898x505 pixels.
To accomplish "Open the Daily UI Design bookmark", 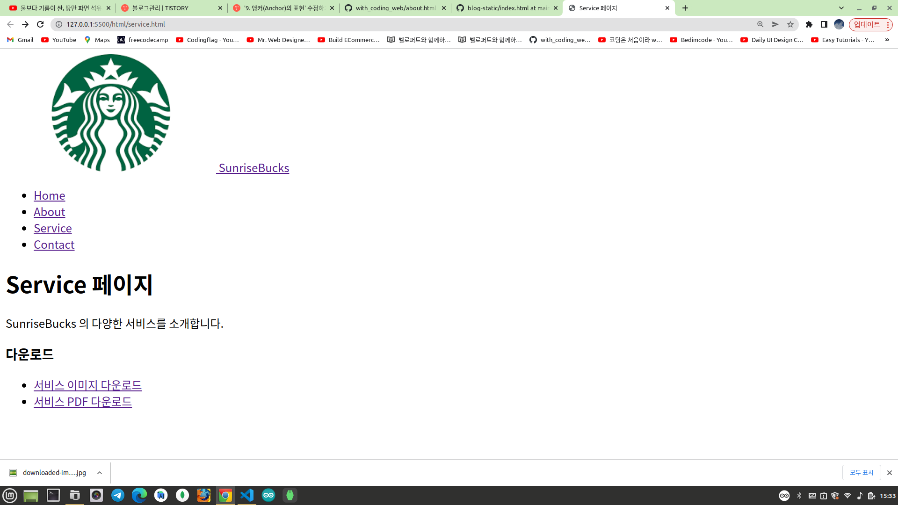I will pos(772,40).
